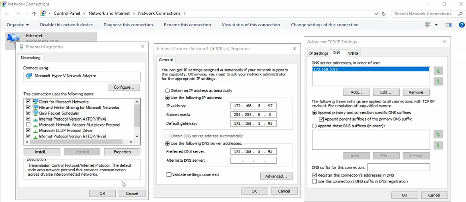The width and height of the screenshot is (466, 202).
Task: Click Diagnose this connection
Action: point(128,25)
